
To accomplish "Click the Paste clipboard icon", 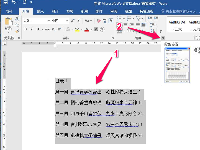I will tap(9, 21).
